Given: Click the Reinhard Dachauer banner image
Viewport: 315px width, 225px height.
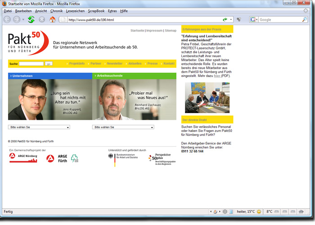Looking at the screenshot, I should tap(134, 99).
